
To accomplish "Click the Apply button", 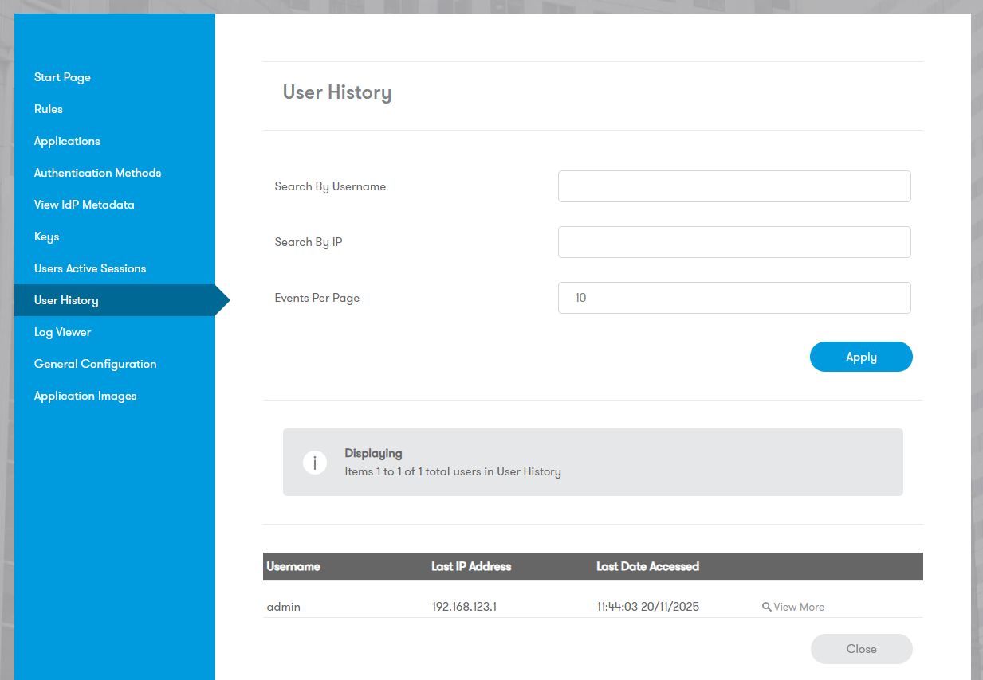I will [x=861, y=357].
